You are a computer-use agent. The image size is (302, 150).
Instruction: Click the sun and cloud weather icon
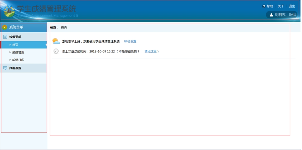[56, 41]
